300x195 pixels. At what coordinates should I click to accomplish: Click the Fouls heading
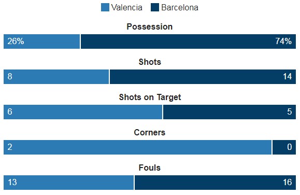click(x=150, y=168)
